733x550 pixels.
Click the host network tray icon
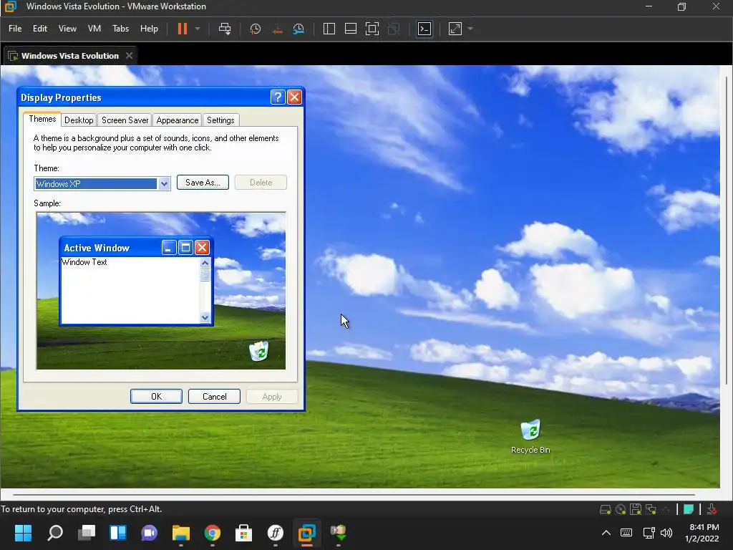point(649,533)
